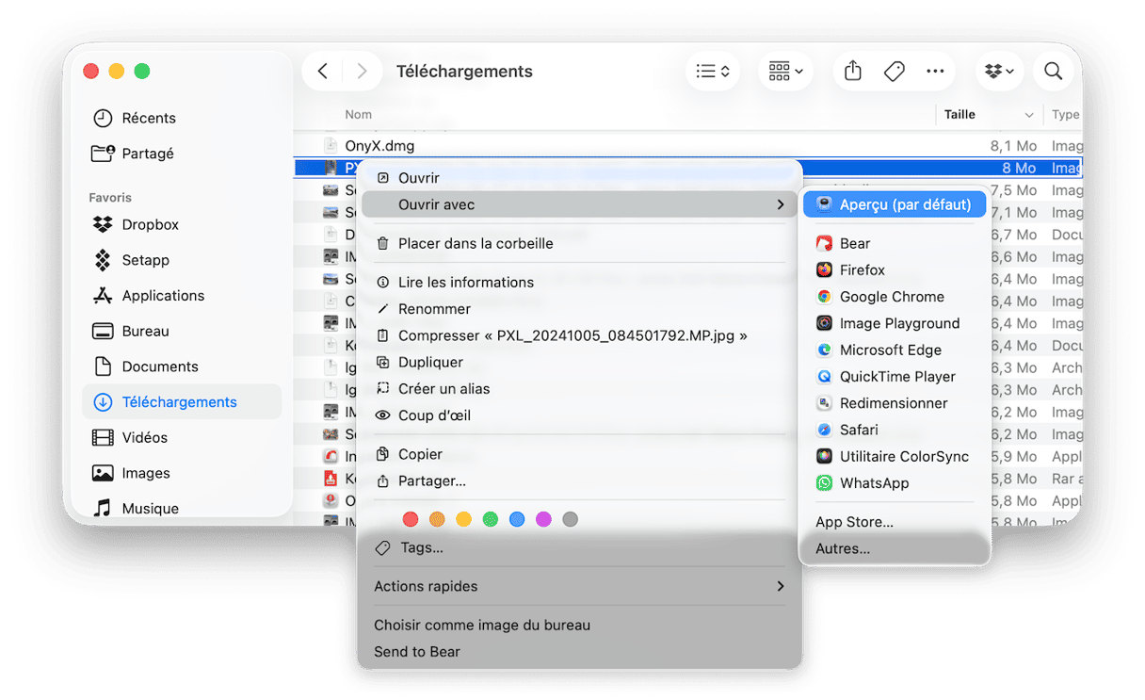This screenshot has width=1145, height=700.
Task: Apply the red tag color
Action: [x=411, y=519]
